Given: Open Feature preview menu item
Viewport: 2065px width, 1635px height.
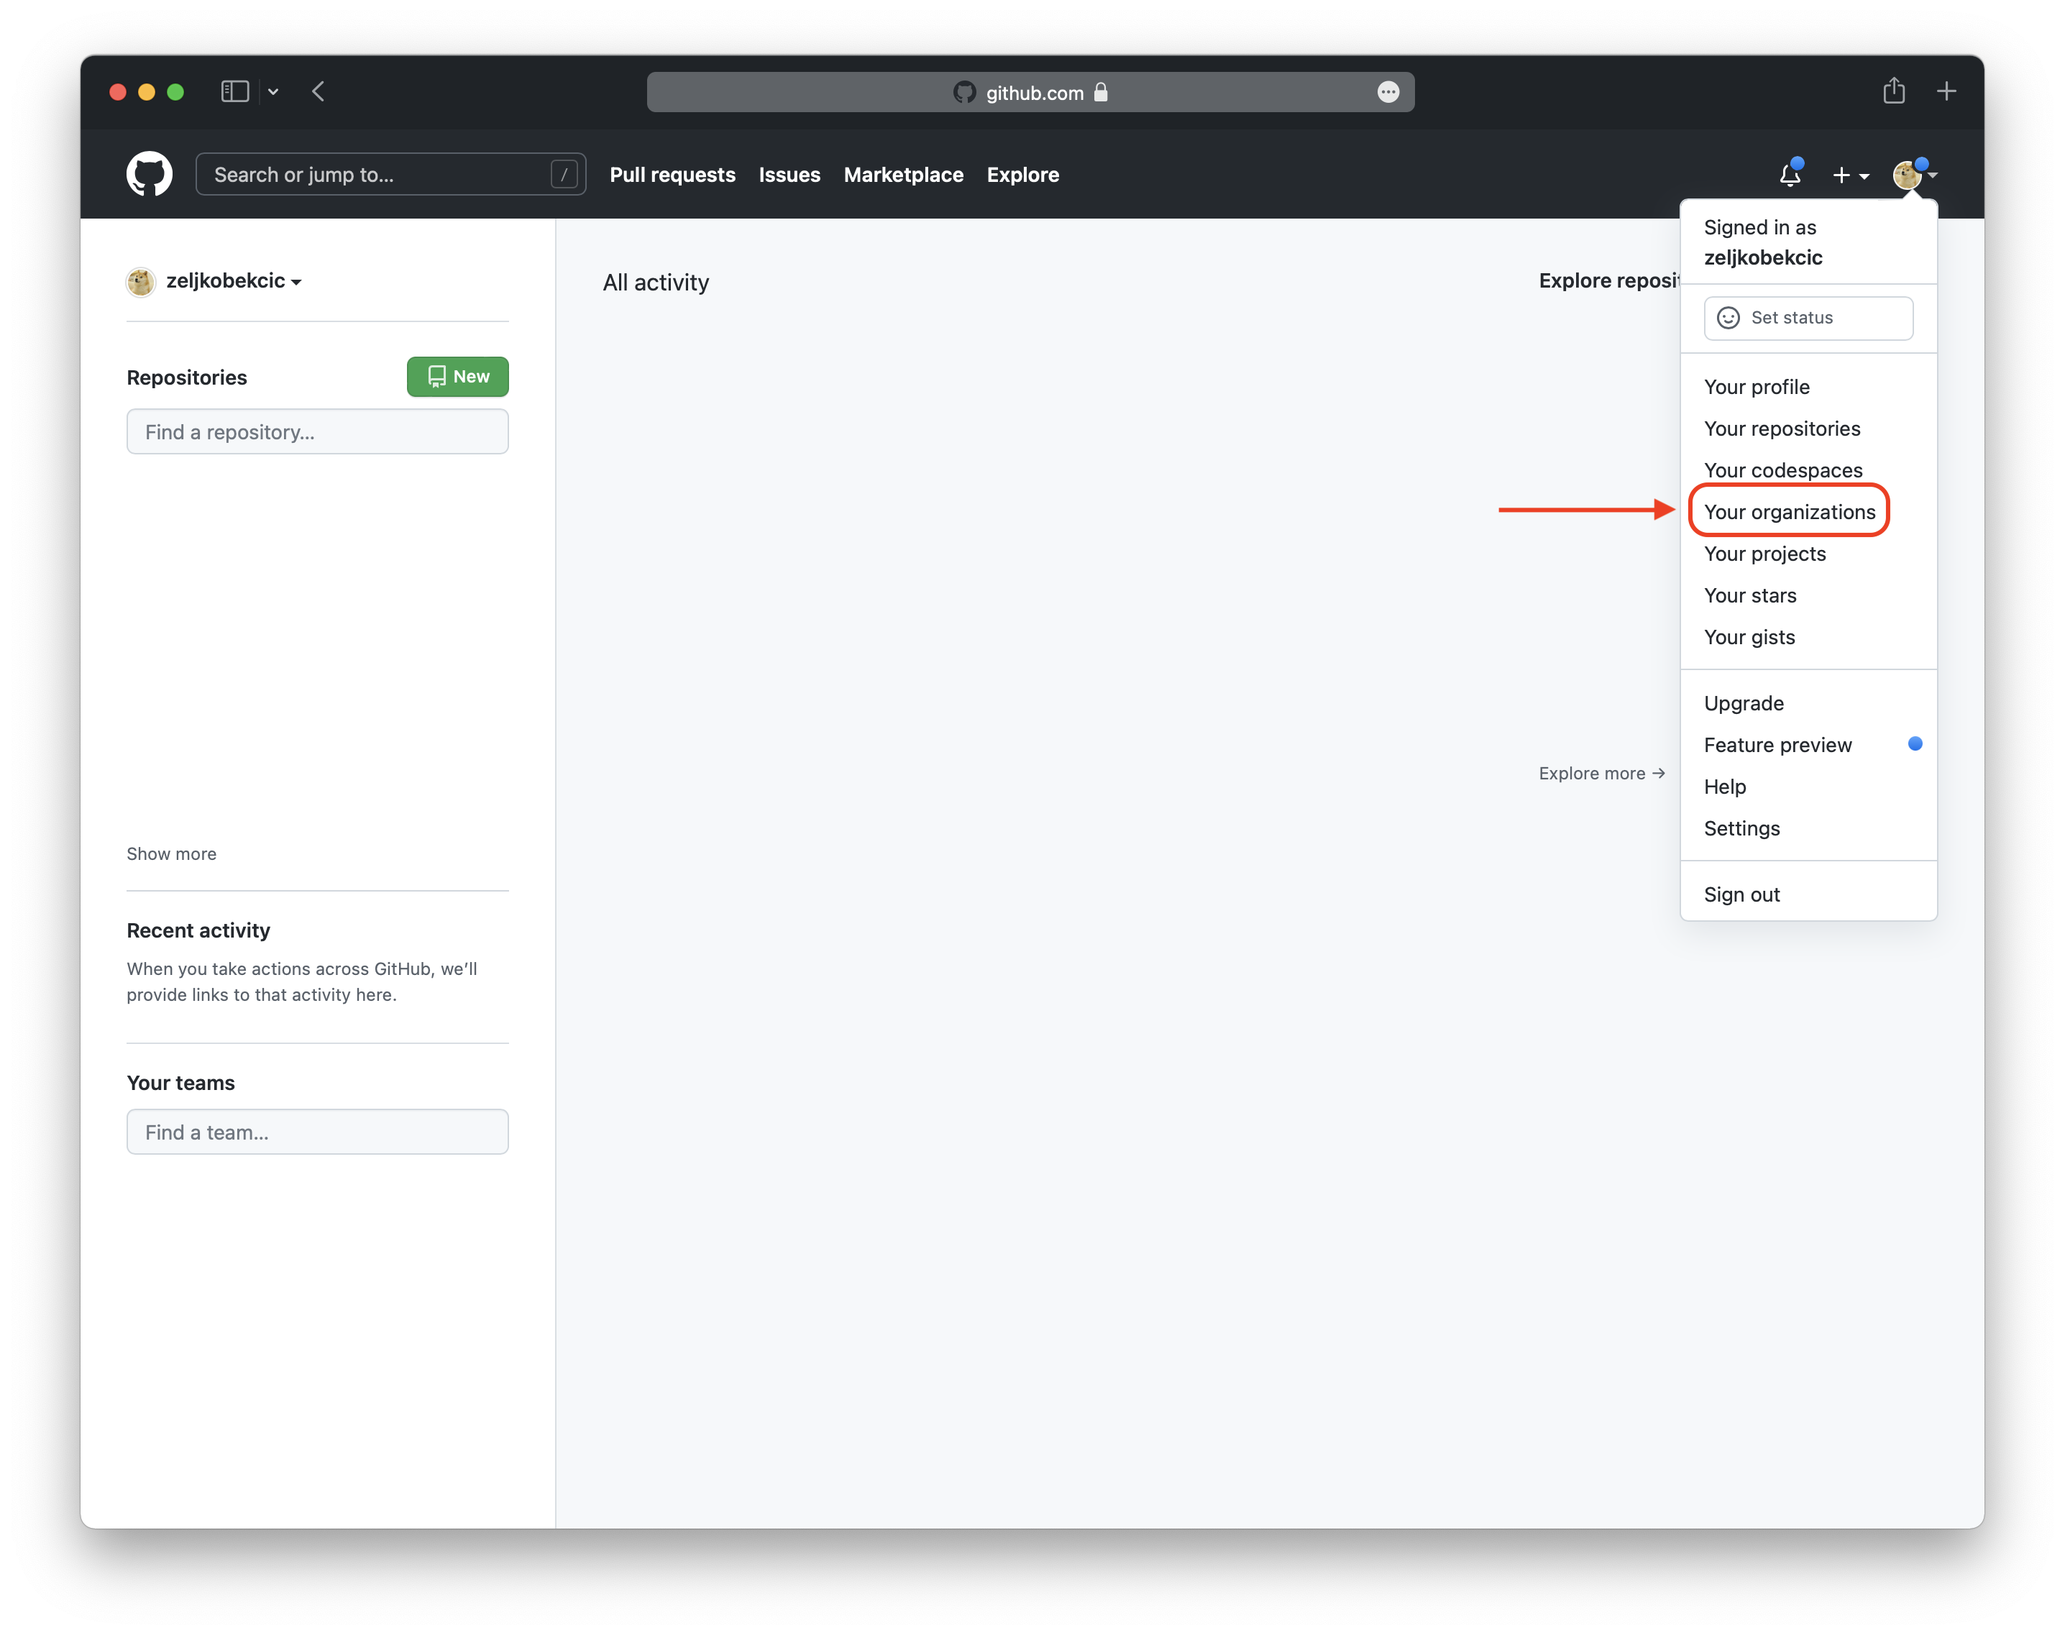Looking at the screenshot, I should click(x=1777, y=745).
